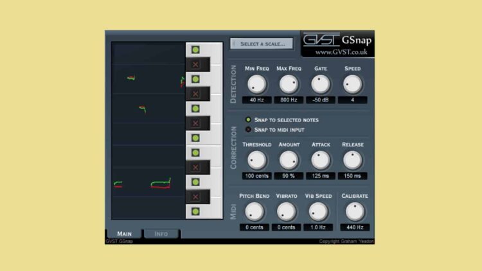482x271 pixels.
Task: Click the Threshold knob
Action: (256, 160)
